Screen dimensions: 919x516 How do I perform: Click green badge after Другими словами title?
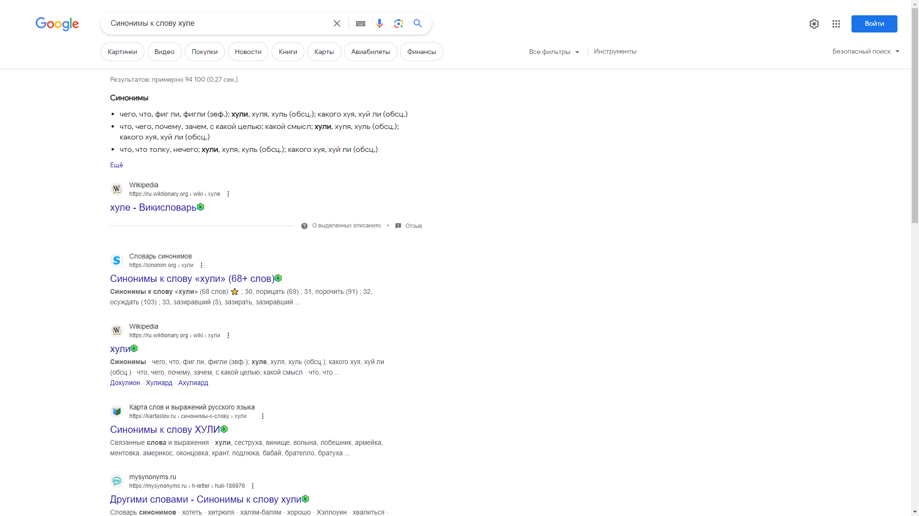point(306,499)
